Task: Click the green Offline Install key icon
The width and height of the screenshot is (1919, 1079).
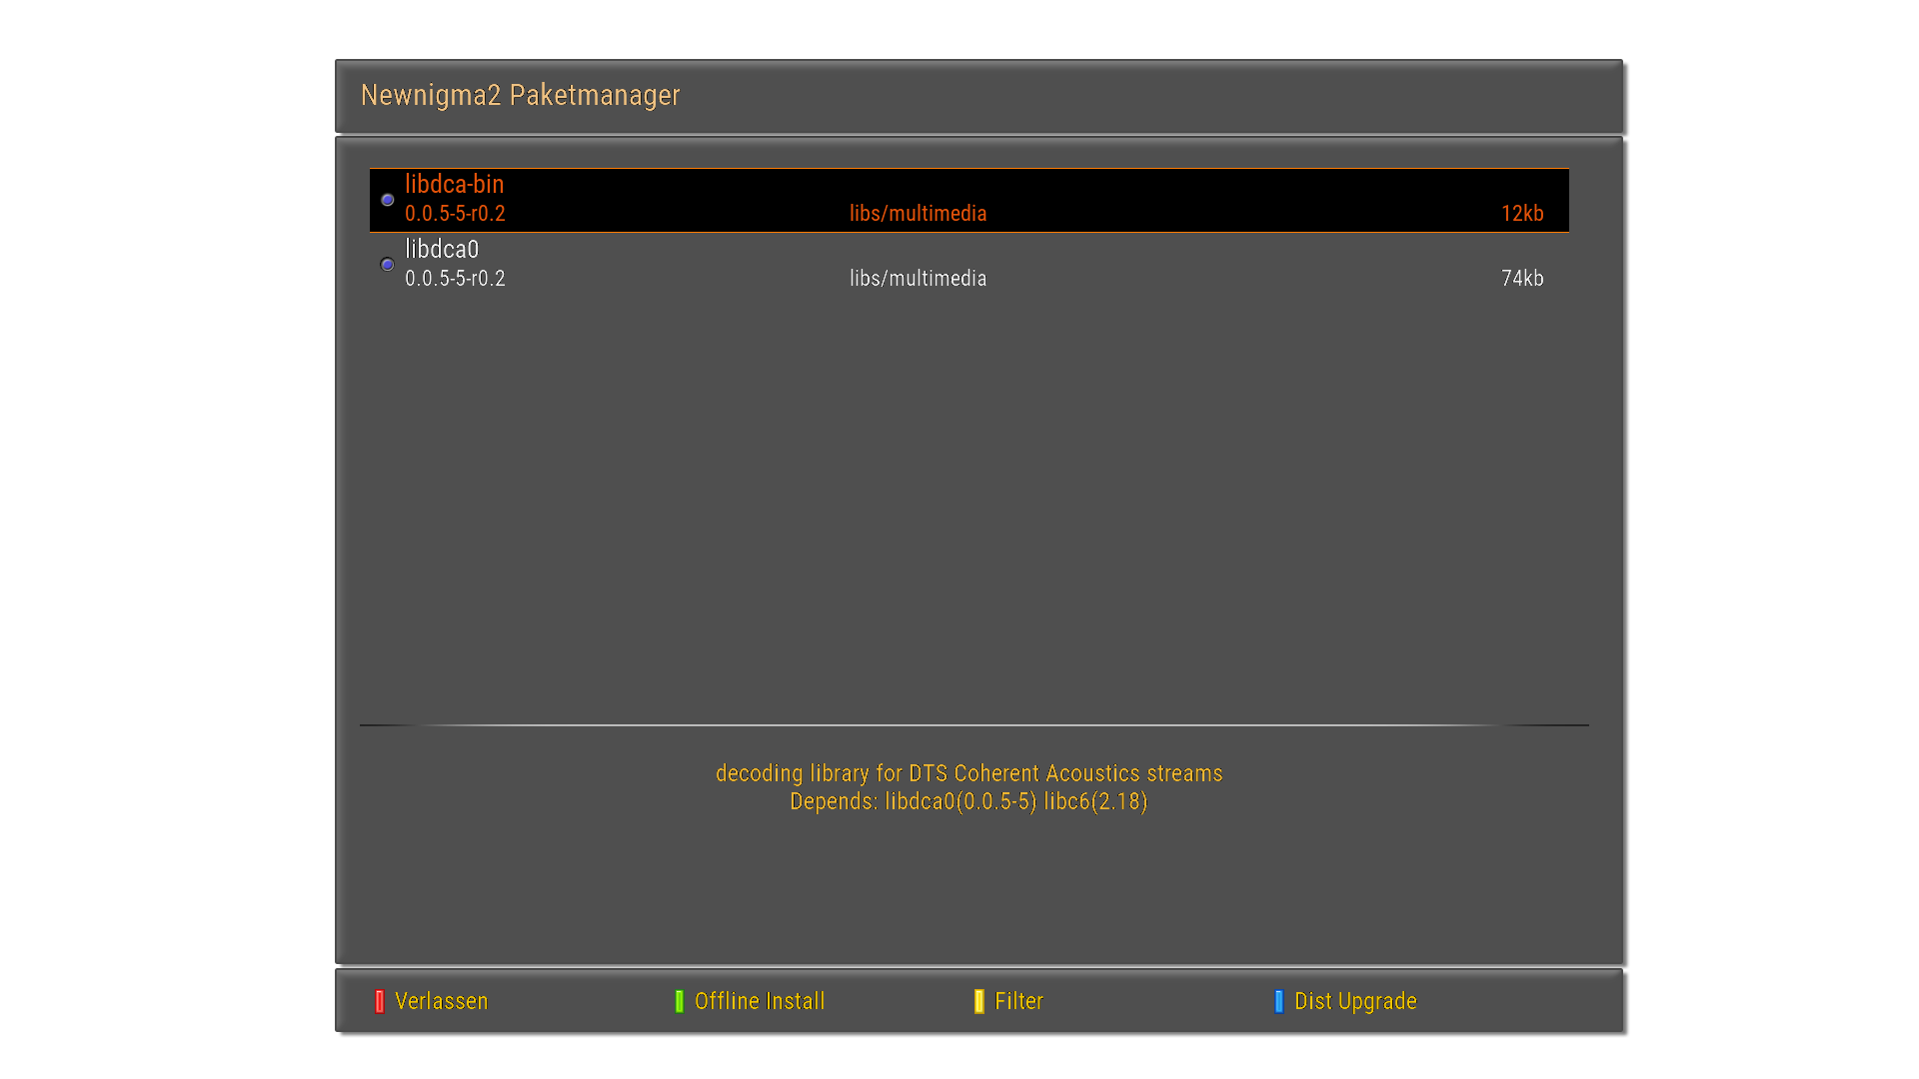Action: coord(680,1001)
